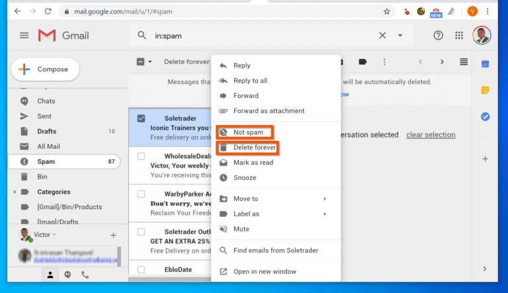Click the search magnifier icon
This screenshot has height=293, width=508.
142,35
